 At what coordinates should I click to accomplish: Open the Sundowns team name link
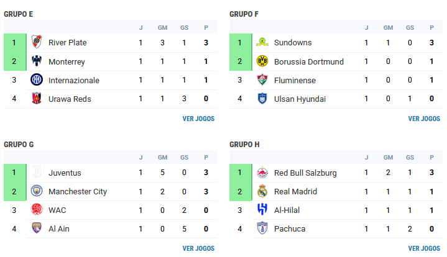pos(293,43)
